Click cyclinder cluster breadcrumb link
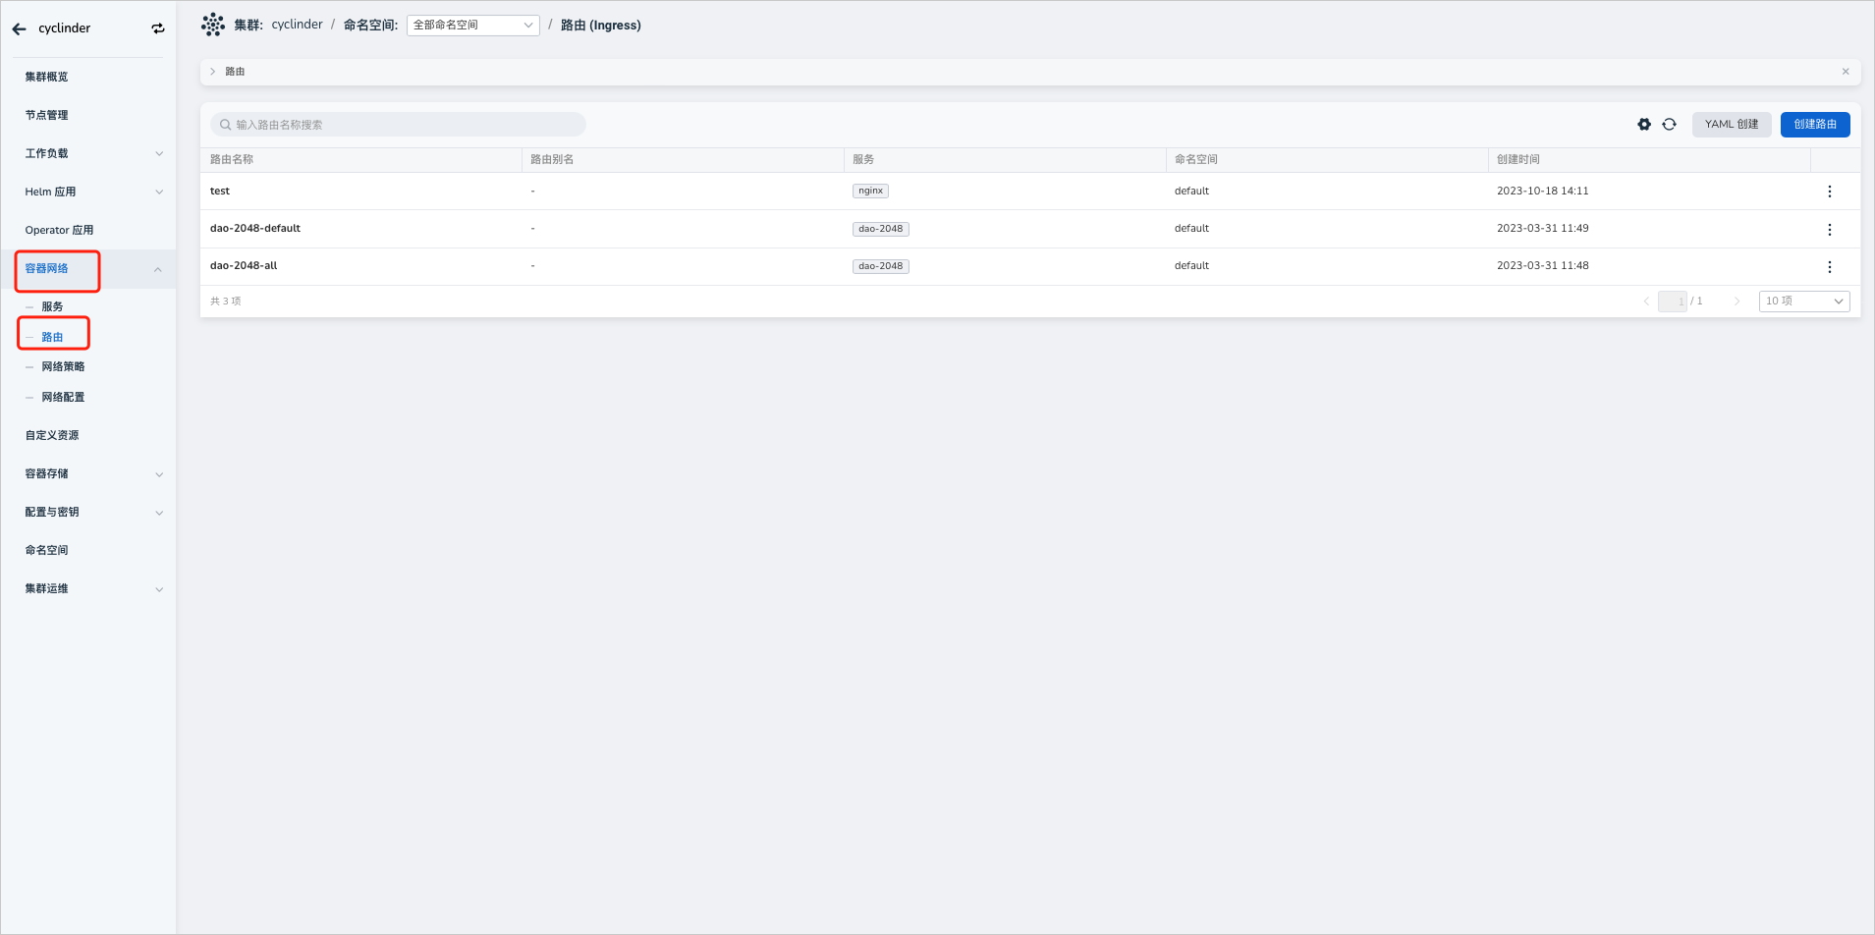The height and width of the screenshot is (935, 1875). tap(297, 25)
